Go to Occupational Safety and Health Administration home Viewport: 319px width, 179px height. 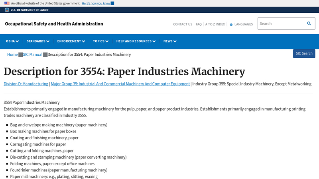pos(54,24)
